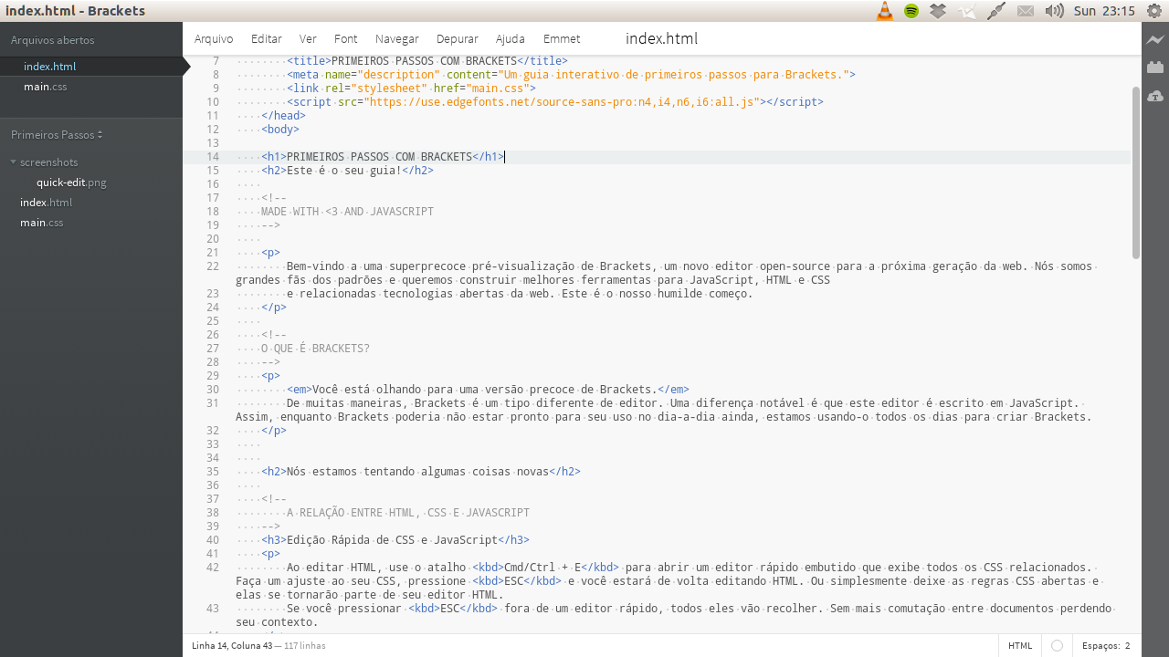Open the Ajuda menu

coord(511,38)
